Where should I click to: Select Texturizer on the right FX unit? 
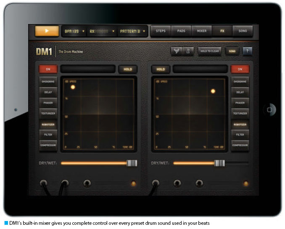(x=240, y=113)
